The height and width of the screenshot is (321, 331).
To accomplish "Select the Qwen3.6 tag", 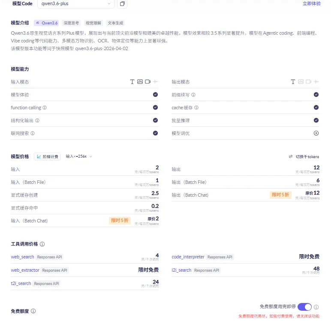I will (47, 23).
